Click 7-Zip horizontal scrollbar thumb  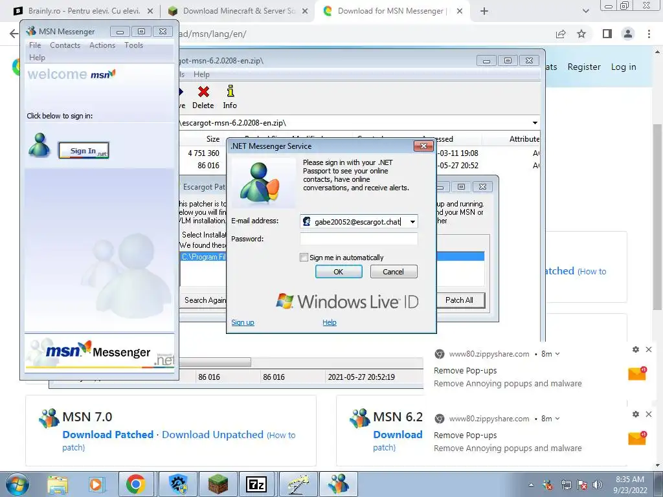215,362
